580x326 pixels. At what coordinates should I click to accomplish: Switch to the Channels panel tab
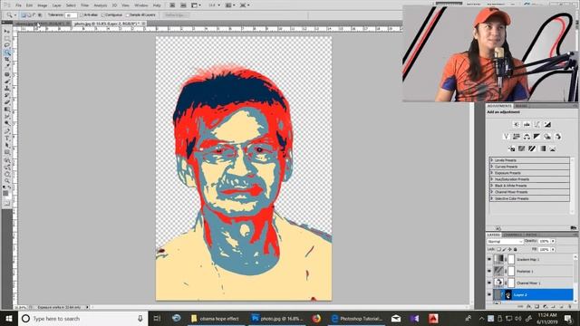click(x=512, y=235)
